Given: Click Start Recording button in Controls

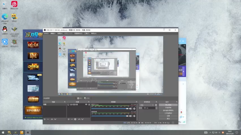Looking at the screenshot, I should [x=168, y=108].
